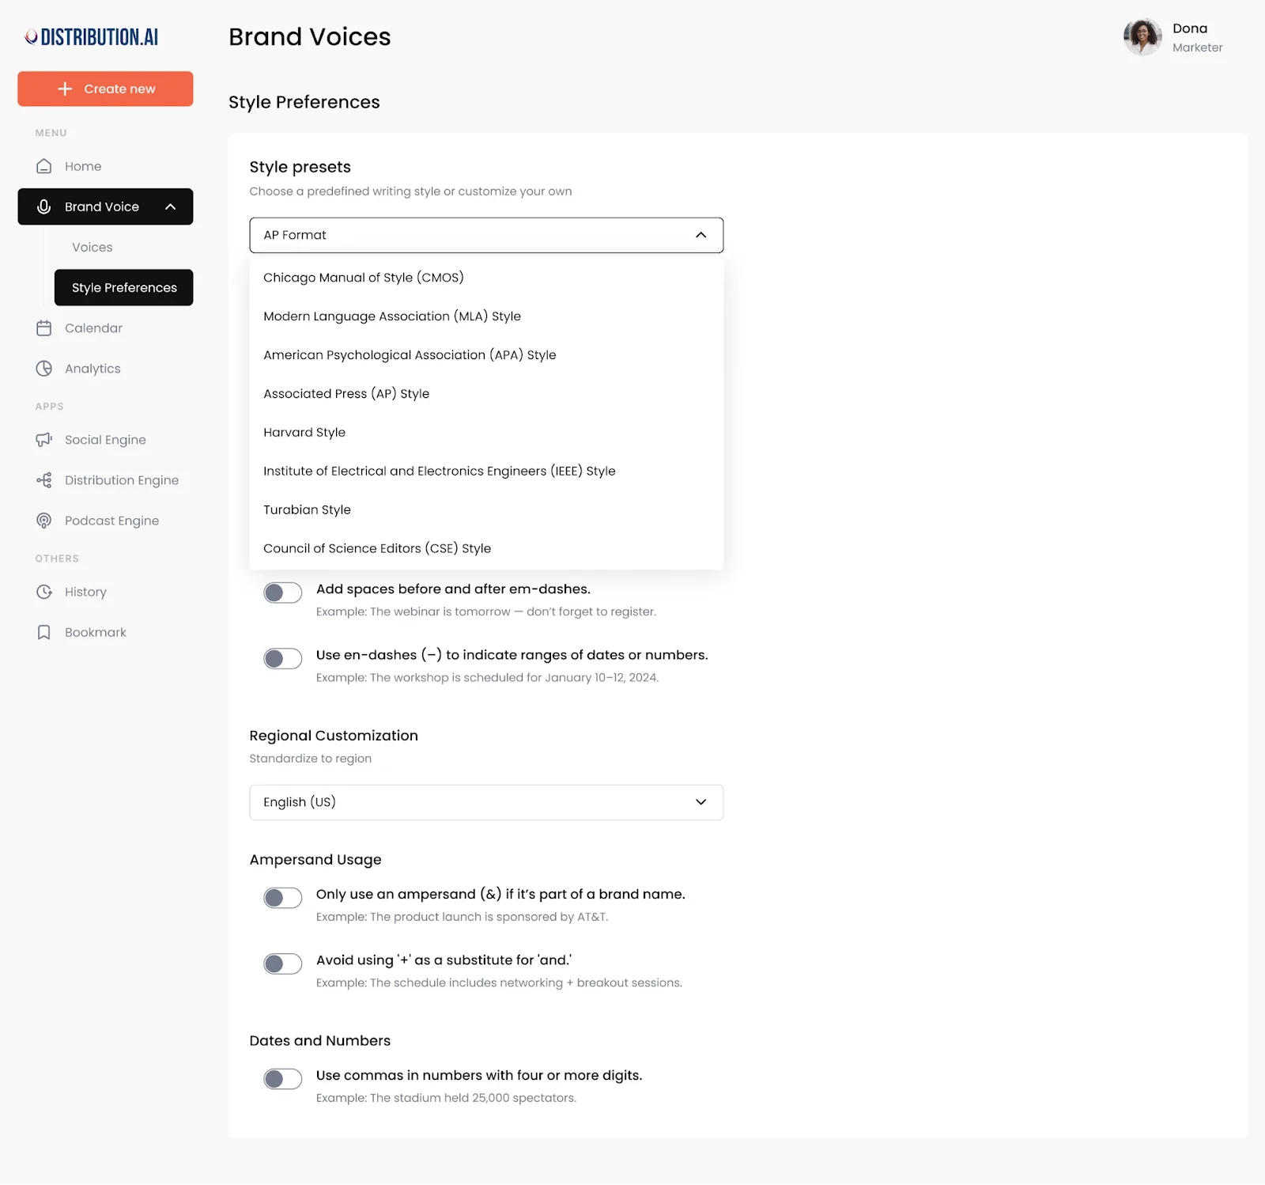Select the Social Engine megaphone icon
Screen dimensions: 1265x1185
coord(44,439)
